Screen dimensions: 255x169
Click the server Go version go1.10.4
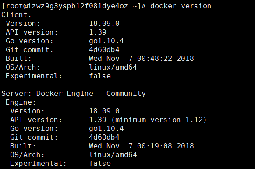[106, 129]
